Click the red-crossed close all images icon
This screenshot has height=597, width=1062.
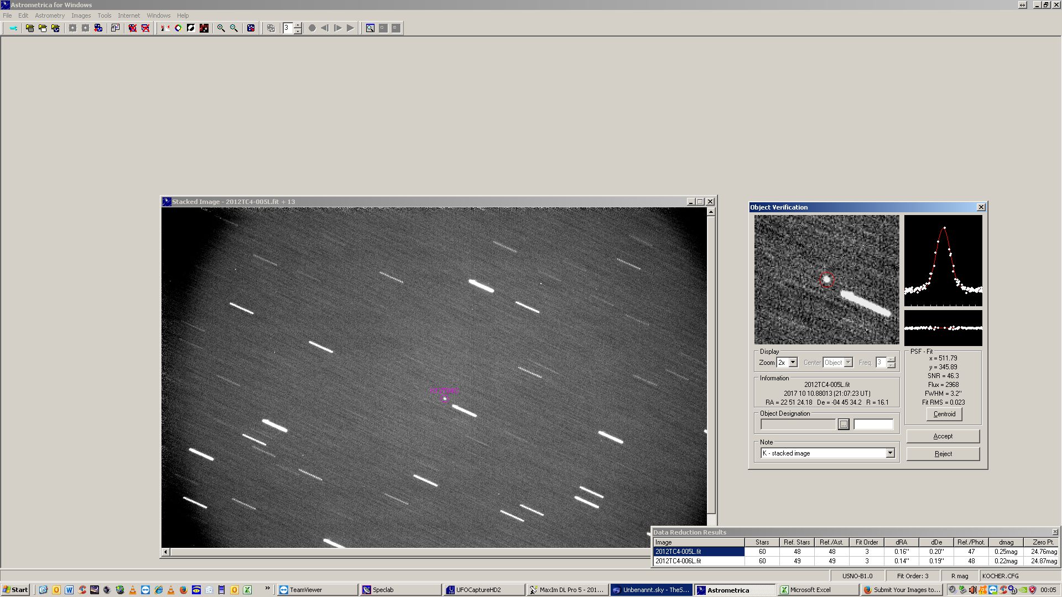(145, 28)
